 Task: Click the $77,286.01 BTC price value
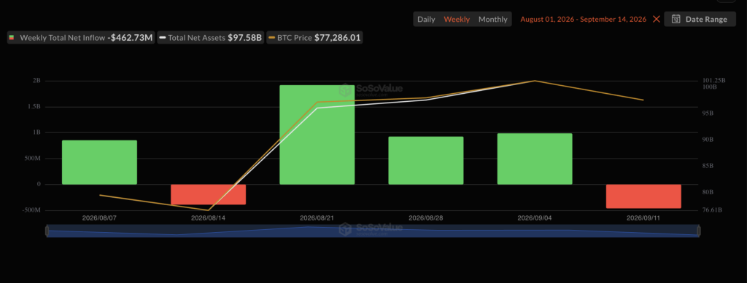(x=337, y=38)
